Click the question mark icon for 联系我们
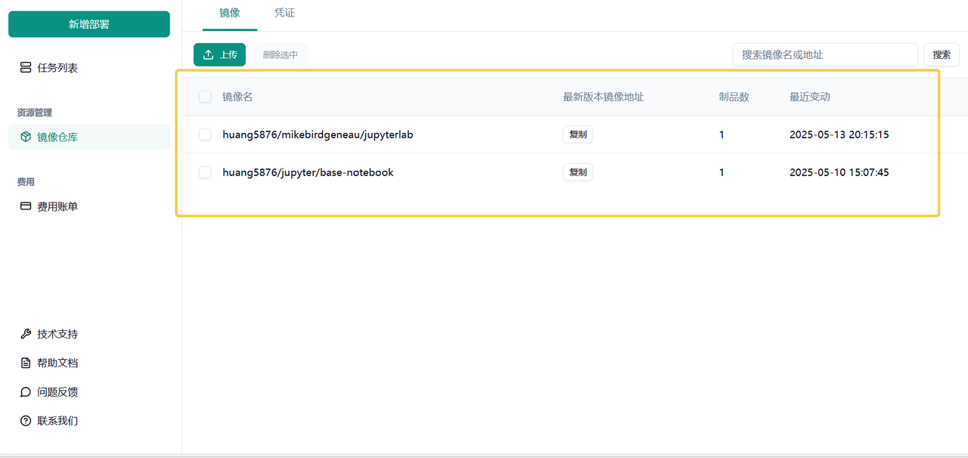The width and height of the screenshot is (968, 458). [26, 421]
